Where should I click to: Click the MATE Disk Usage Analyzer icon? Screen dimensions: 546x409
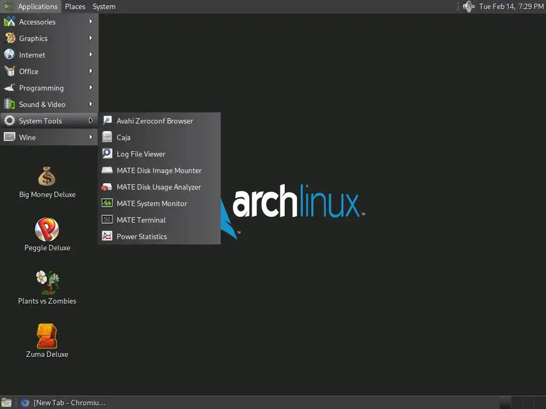click(x=107, y=187)
